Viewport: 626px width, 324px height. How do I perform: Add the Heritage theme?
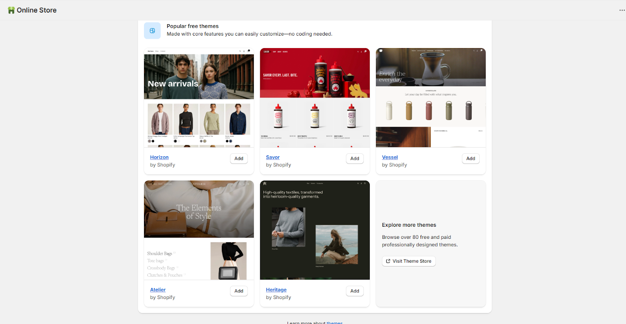(355, 291)
